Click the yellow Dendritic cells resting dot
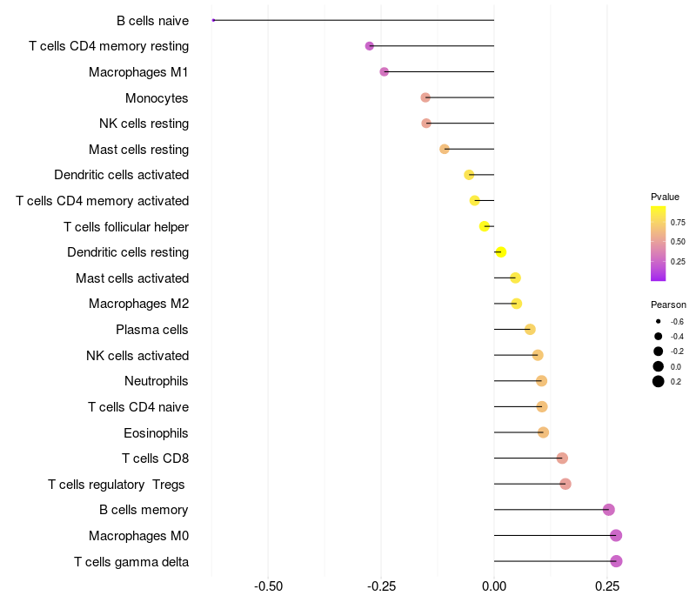This screenshot has width=696, height=609. point(501,252)
